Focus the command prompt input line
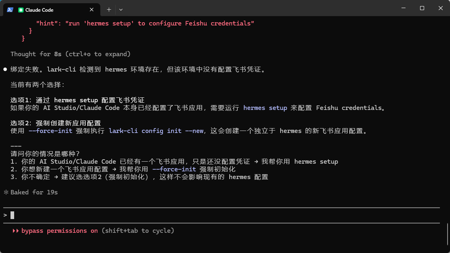 (x=221, y=215)
